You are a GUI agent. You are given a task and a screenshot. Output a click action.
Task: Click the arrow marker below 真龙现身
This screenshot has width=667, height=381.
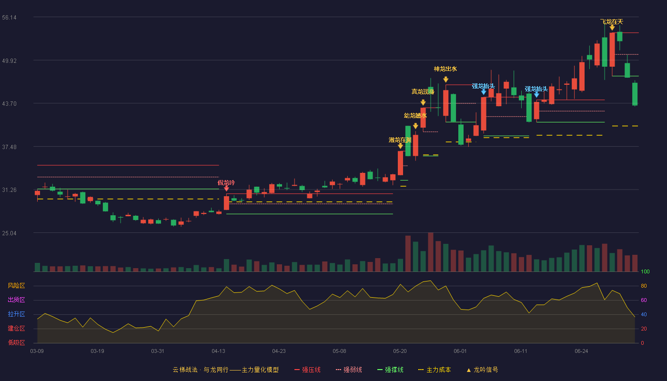423,102
